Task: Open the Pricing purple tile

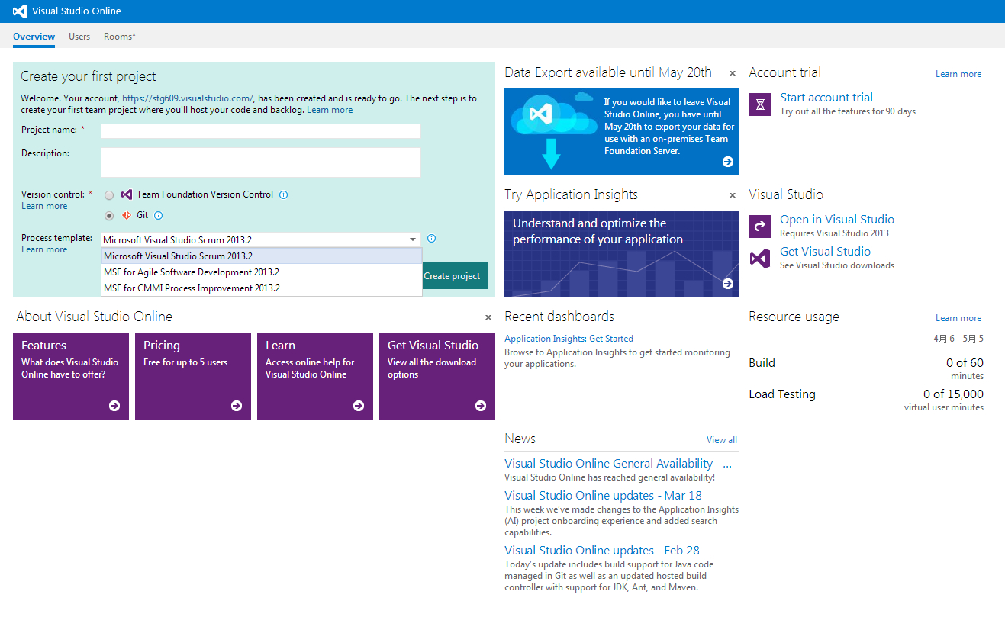Action: [193, 376]
